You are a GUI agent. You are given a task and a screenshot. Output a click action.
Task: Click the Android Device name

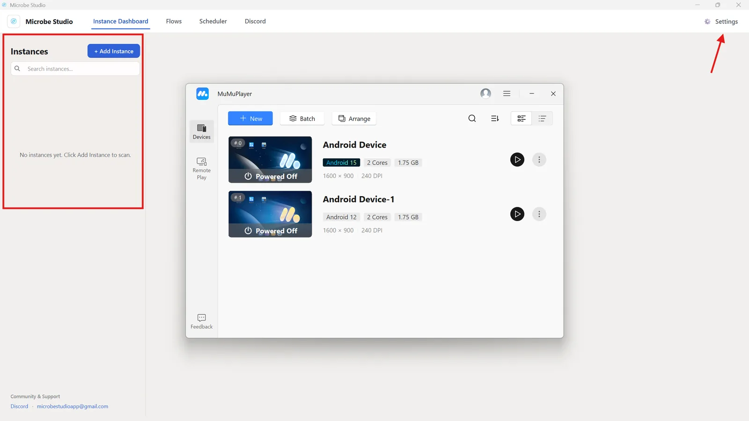[354, 145]
